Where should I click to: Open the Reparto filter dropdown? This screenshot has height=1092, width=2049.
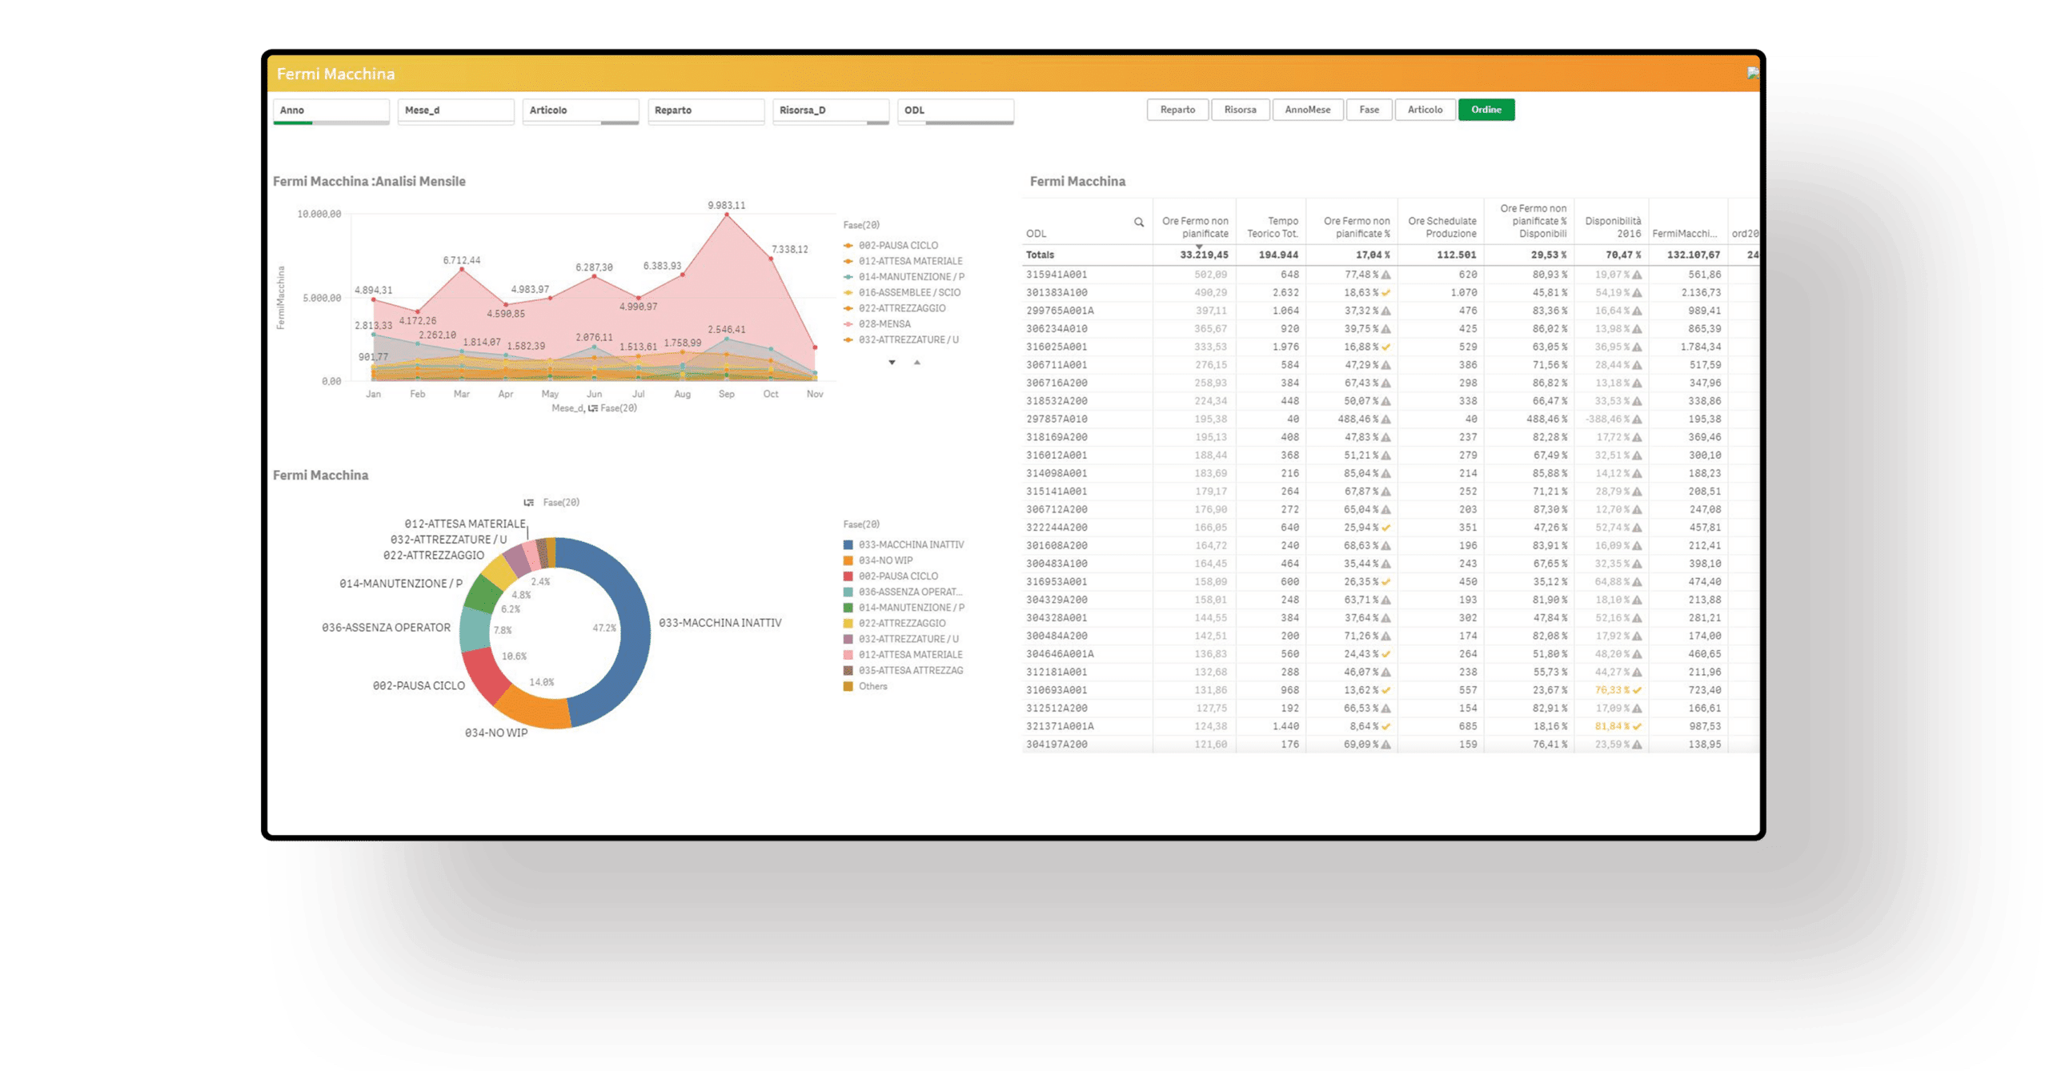pyautogui.click(x=705, y=110)
